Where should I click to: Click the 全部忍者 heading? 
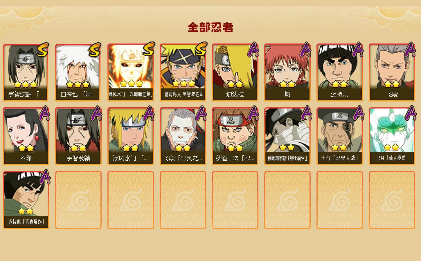pos(210,27)
